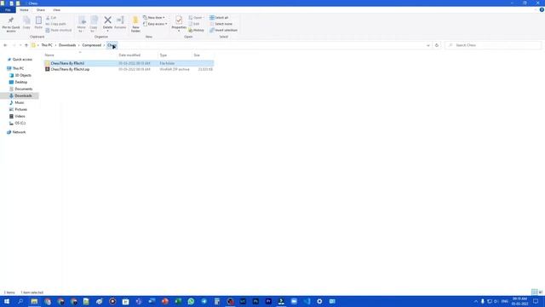Click the taskbar clock and date

[519, 301]
